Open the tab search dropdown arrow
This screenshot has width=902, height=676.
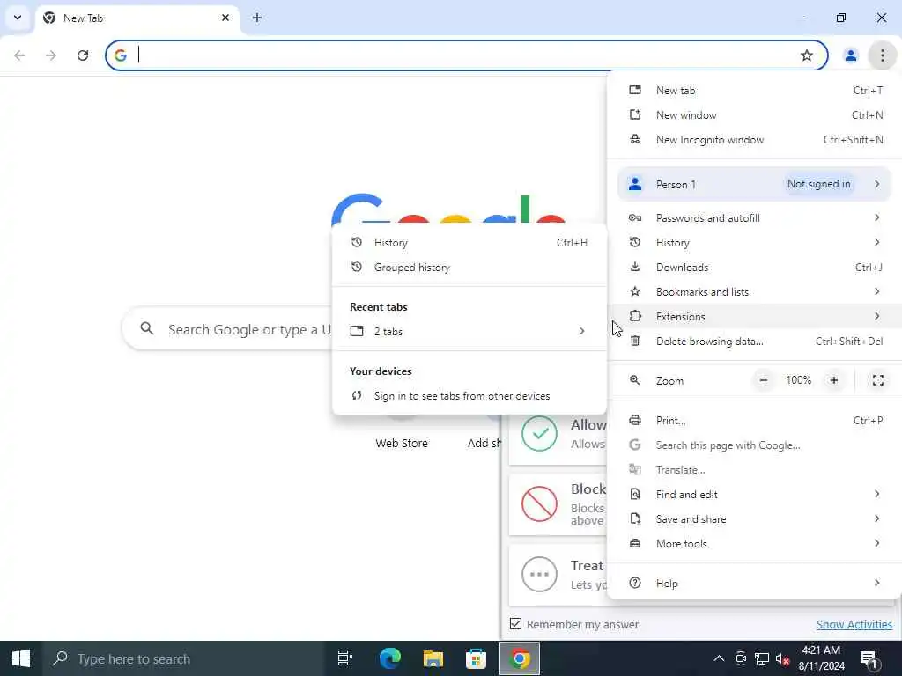click(x=18, y=18)
